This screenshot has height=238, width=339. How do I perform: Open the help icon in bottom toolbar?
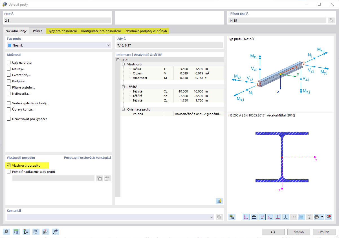6,232
